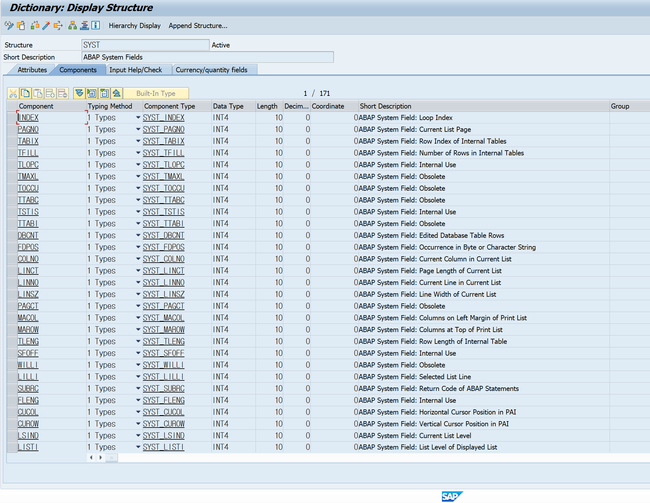Click the Collapse All includes icon
Viewport: 650px width, 503px height.
click(117, 93)
